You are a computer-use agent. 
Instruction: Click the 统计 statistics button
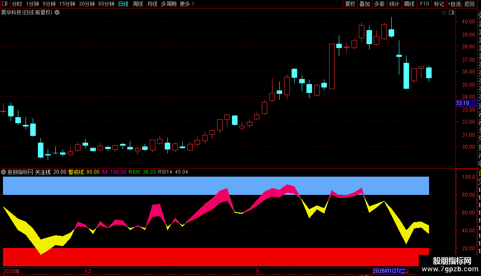click(394, 4)
